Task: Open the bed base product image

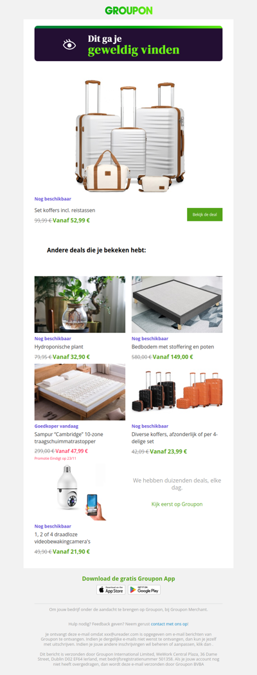Action: (x=177, y=305)
